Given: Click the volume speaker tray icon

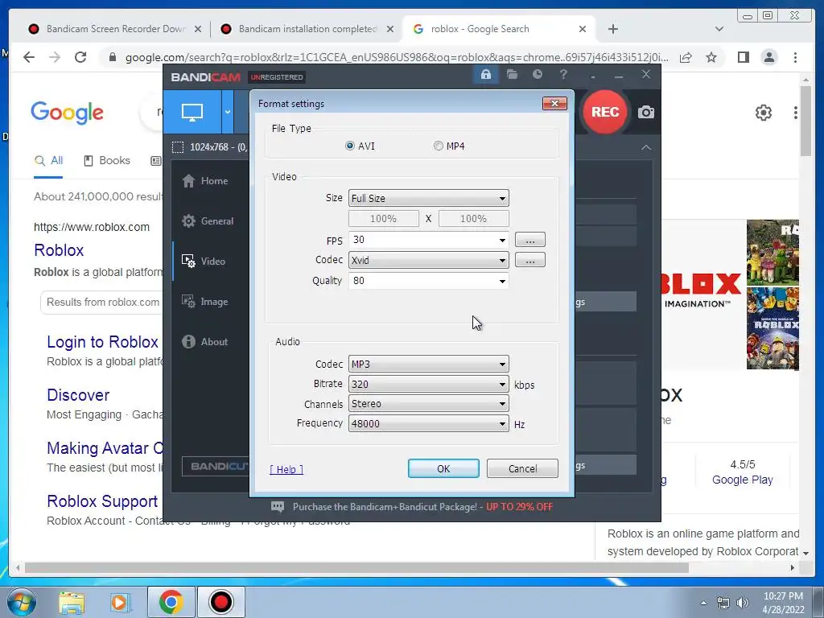Looking at the screenshot, I should [x=743, y=603].
